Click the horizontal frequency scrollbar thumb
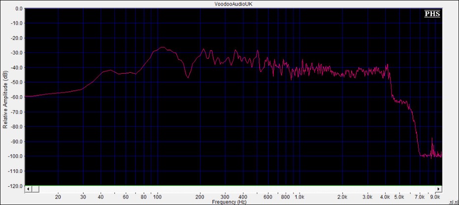The width and height of the screenshot is (459, 205). pyautogui.click(x=35, y=189)
